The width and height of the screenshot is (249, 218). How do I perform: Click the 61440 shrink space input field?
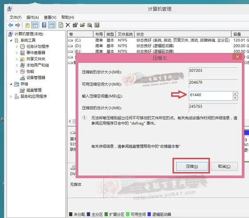(x=211, y=95)
